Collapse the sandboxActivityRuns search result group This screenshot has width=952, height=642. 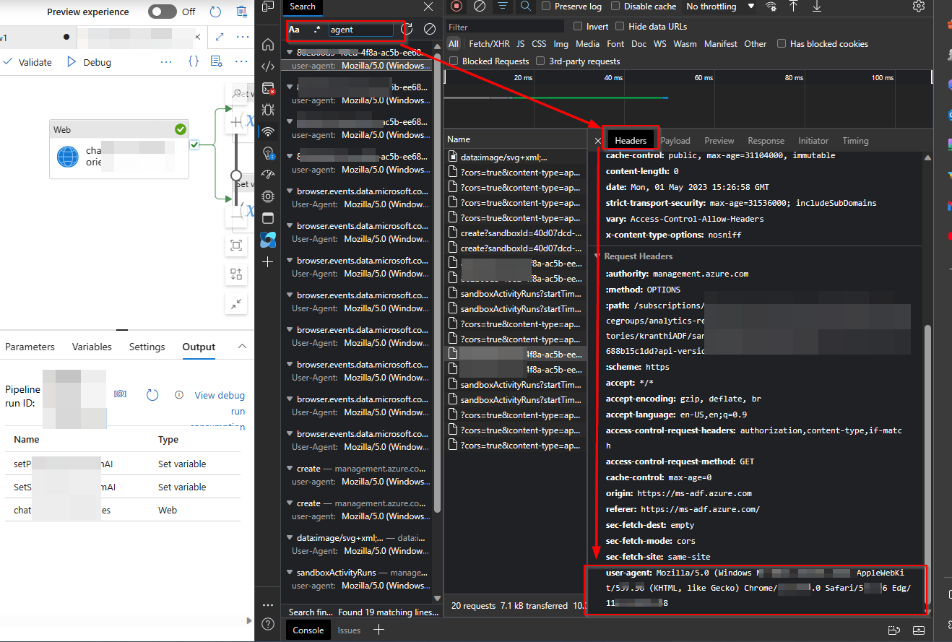click(290, 573)
